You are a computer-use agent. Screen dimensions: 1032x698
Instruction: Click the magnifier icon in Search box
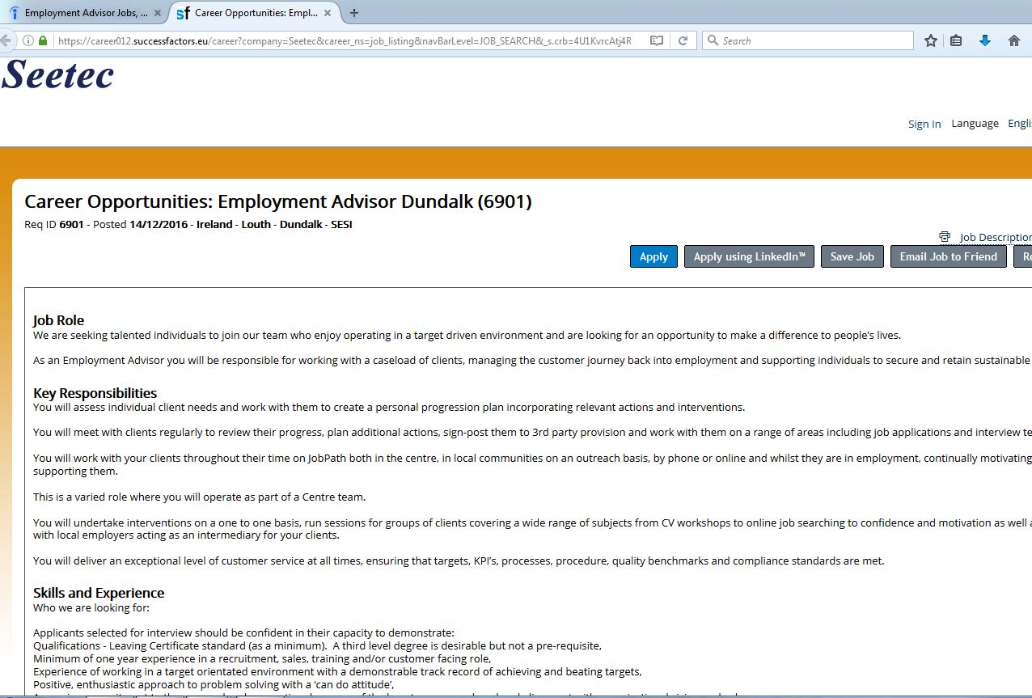713,40
